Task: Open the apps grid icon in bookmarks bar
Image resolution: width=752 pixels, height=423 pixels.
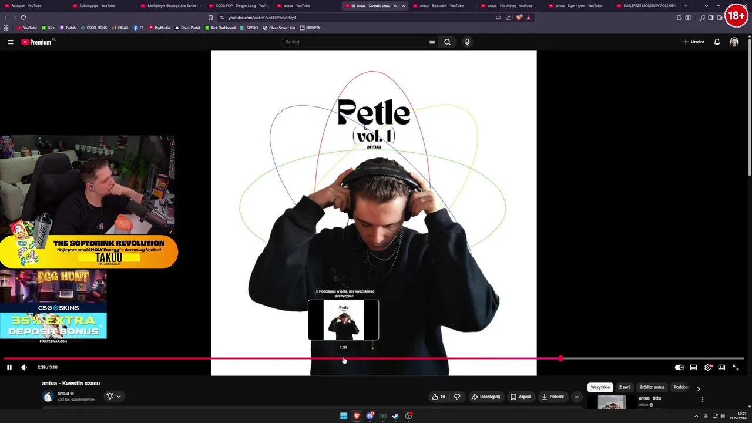Action: point(6,28)
